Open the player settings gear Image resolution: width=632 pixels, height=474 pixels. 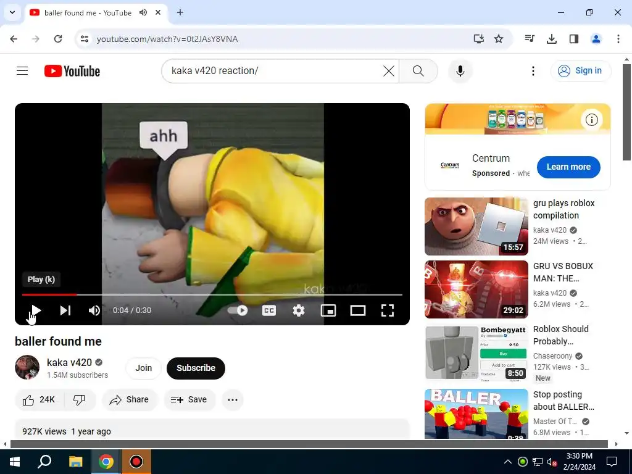point(299,310)
